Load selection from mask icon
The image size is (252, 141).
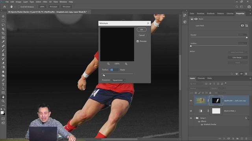click(x=232, y=74)
